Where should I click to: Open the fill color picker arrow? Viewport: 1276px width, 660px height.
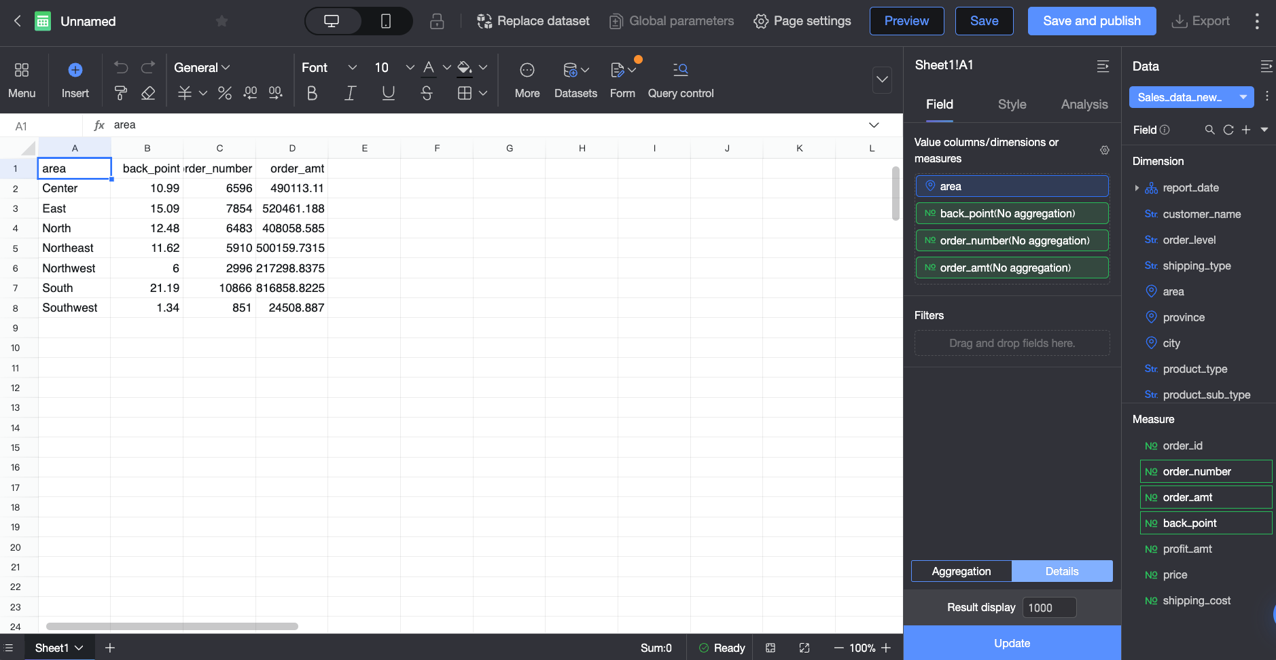pyautogui.click(x=483, y=67)
